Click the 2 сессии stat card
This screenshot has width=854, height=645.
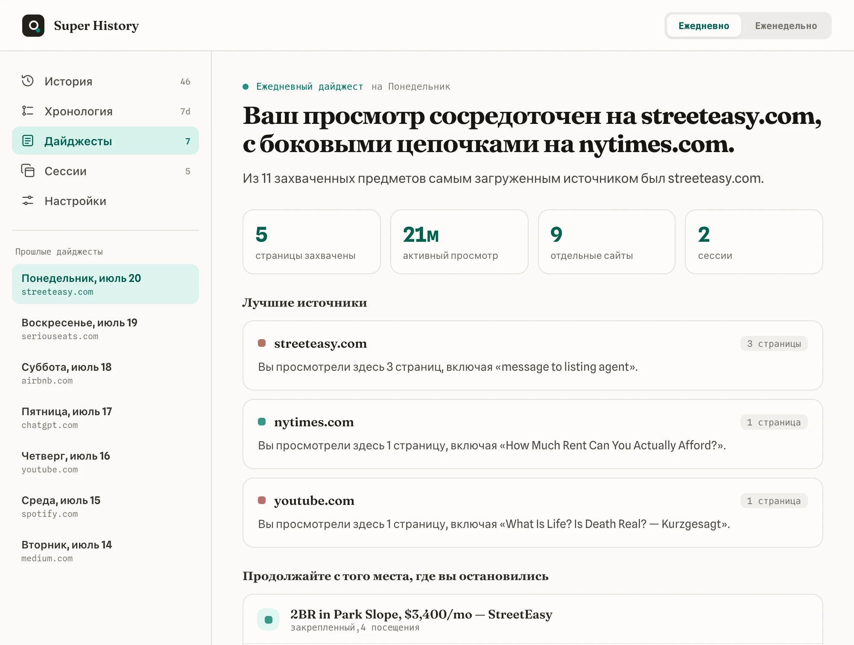pos(754,242)
